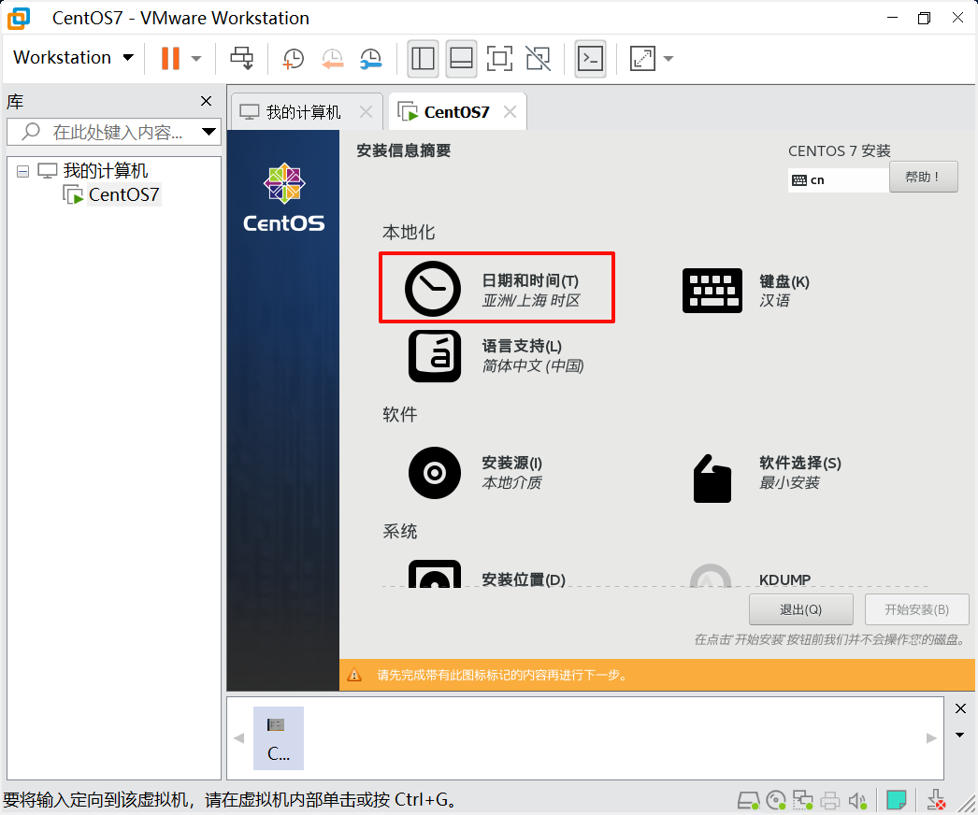Screen dimensions: 978x815
Task: Take a snapshot of the VM
Action: 294,59
